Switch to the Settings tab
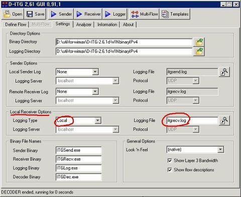 click(x=63, y=24)
